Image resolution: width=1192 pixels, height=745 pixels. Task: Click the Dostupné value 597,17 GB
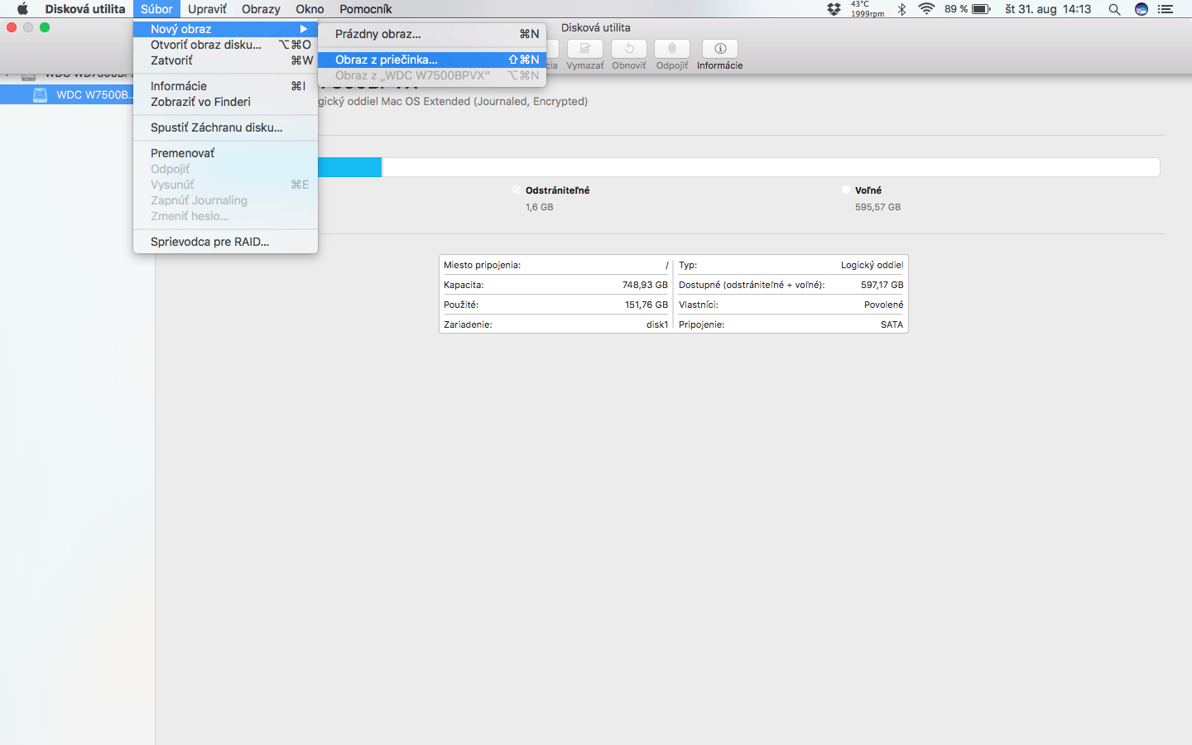coord(882,285)
